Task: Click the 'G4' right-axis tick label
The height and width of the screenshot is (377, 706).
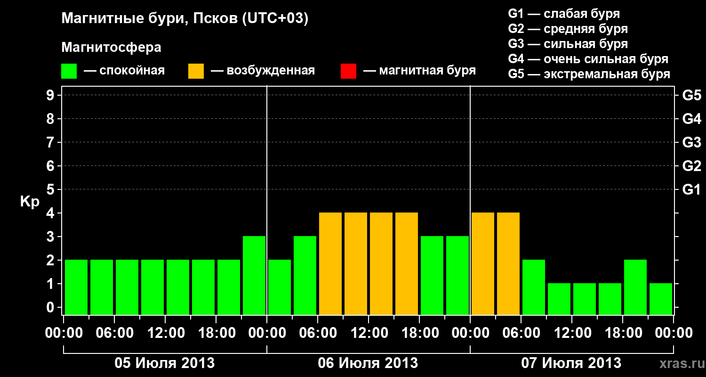Action: point(692,119)
